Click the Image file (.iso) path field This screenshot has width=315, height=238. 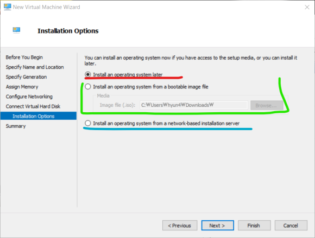(x=194, y=105)
